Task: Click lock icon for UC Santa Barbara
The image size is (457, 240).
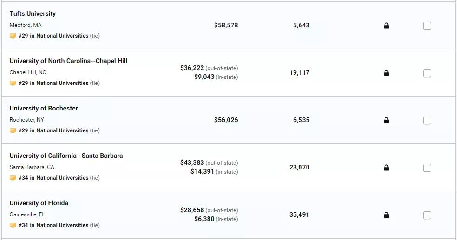Action: pos(386,168)
